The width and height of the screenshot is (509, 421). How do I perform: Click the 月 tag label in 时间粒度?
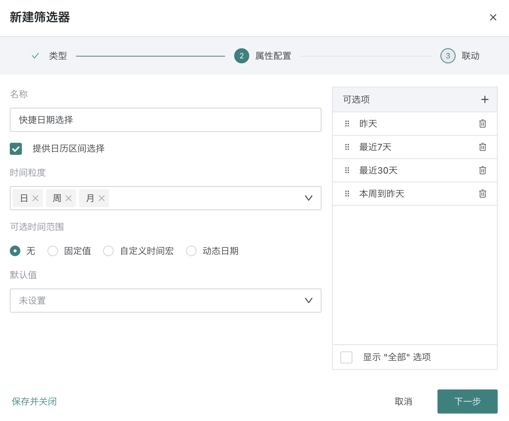coord(90,198)
